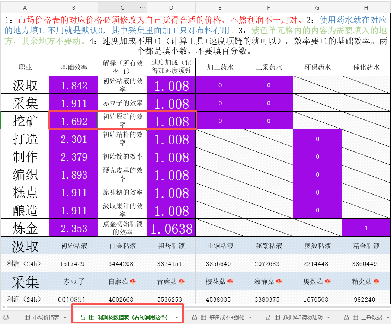The height and width of the screenshot is (324, 391).
Task: Toggle 加工药水 value cell for 汲取
Action: coord(220,85)
